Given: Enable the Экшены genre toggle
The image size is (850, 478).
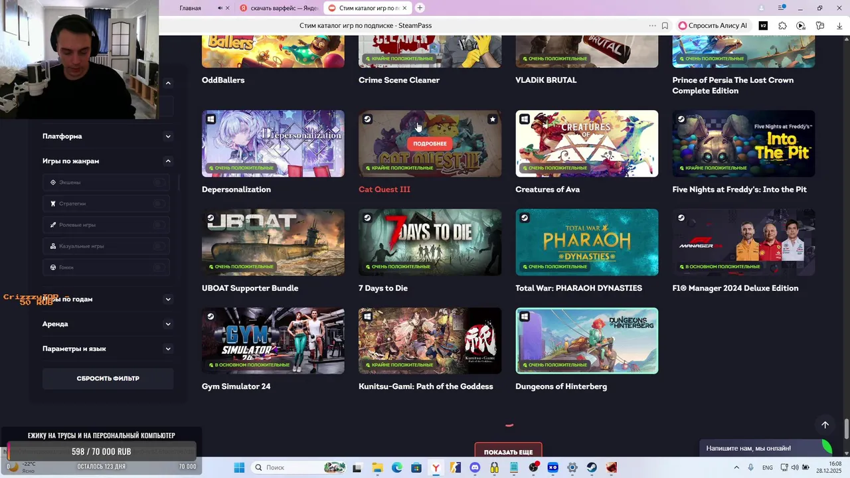Looking at the screenshot, I should (x=159, y=182).
